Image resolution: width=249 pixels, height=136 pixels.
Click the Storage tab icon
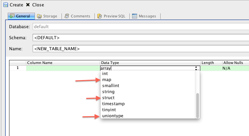click(40, 16)
